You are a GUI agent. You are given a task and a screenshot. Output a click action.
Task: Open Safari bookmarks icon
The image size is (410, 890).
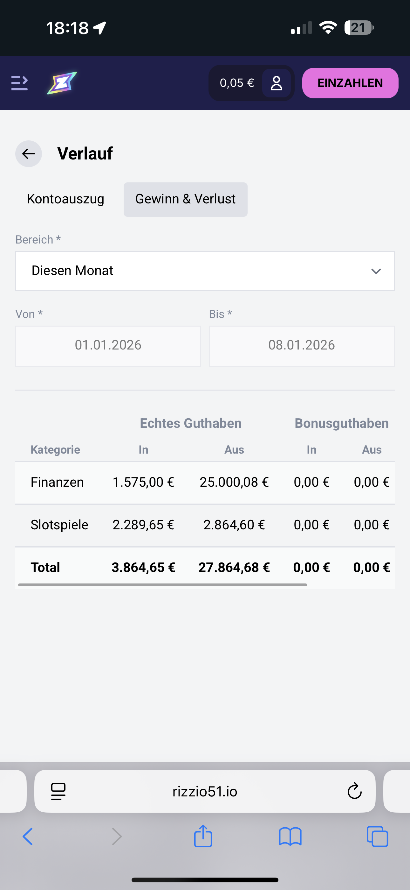290,837
